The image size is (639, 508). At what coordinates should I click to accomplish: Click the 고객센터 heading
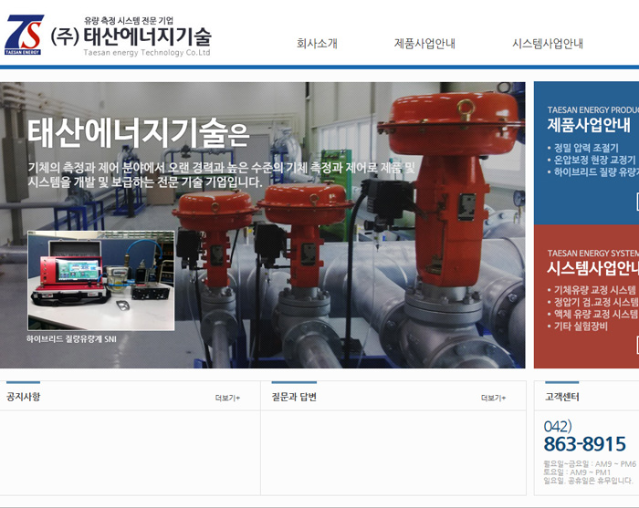click(562, 397)
